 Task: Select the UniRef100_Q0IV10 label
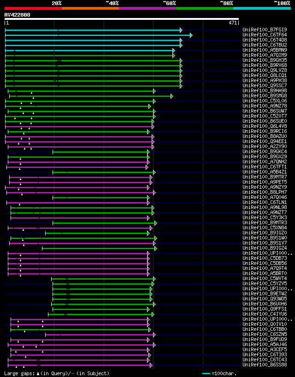click(x=265, y=324)
